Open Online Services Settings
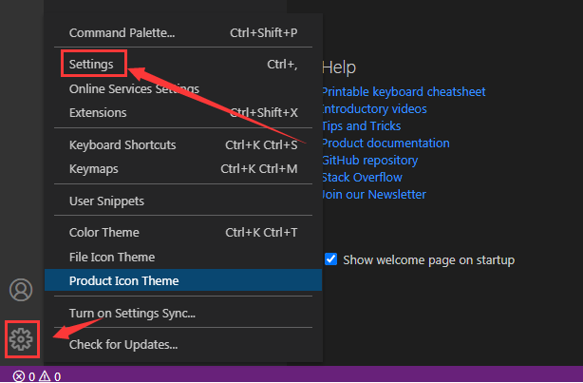583x383 pixels. [133, 88]
